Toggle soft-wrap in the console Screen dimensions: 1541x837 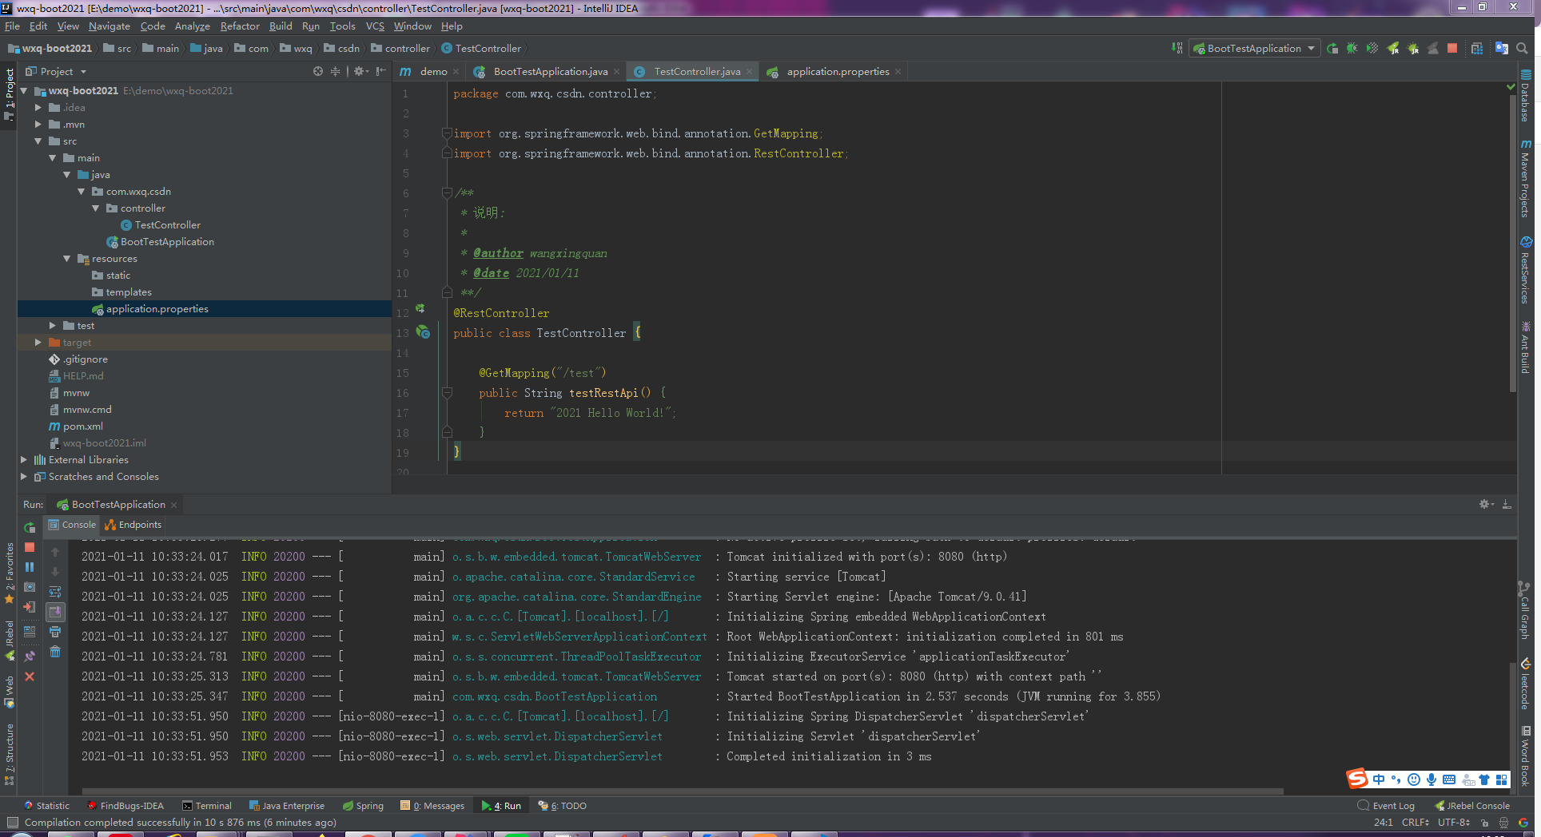click(55, 591)
